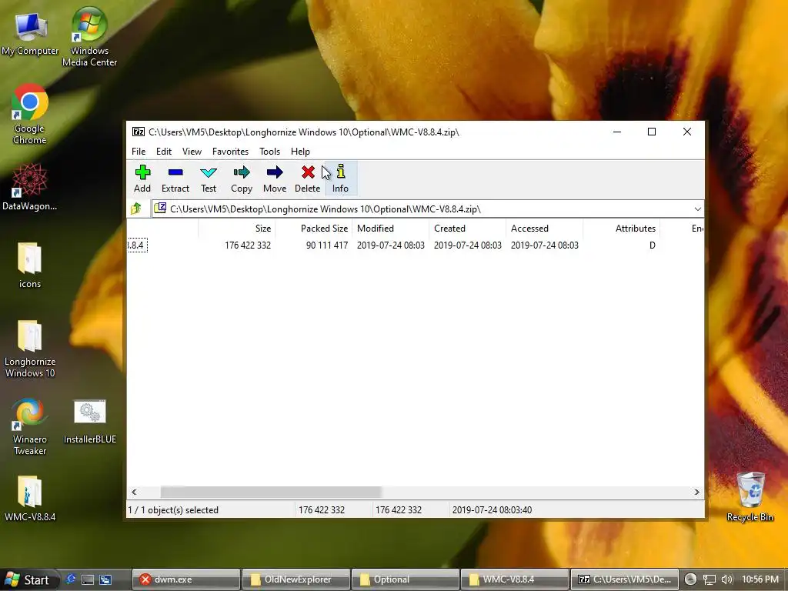
Task: Select the Windows Media Center desktop shortcut
Action: point(89,38)
